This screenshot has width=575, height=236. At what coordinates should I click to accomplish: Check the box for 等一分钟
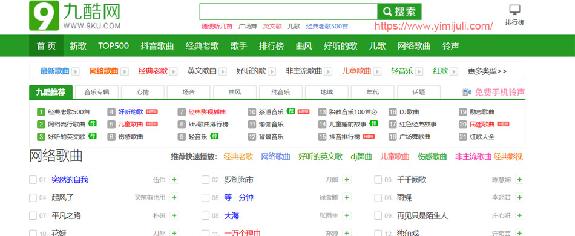click(x=205, y=197)
